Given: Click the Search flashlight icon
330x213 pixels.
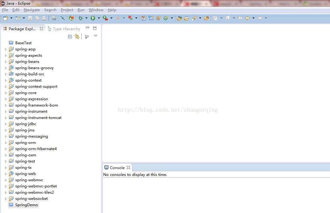Looking at the screenshot, I should pyautogui.click(x=194, y=18).
